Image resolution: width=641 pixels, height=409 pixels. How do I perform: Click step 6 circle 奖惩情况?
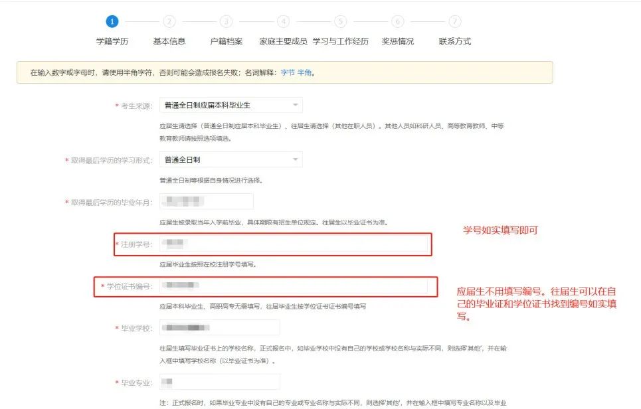coord(398,21)
